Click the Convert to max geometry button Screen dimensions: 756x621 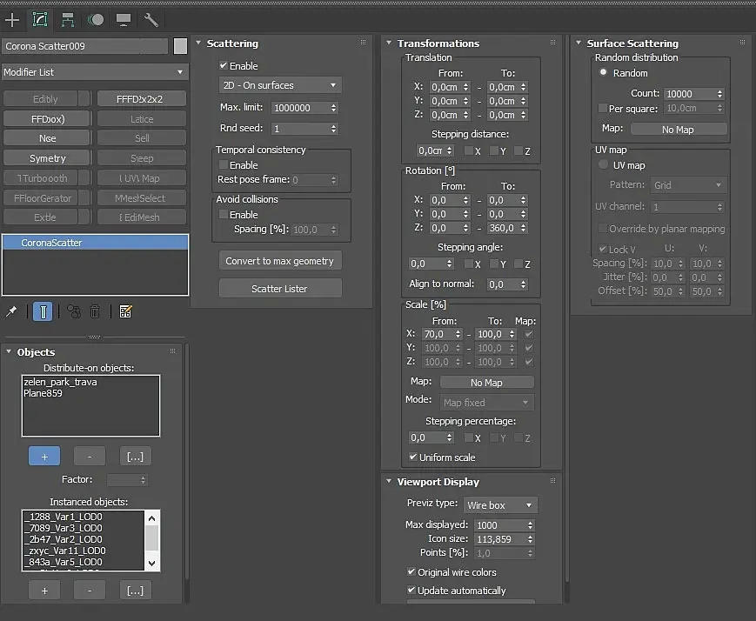tap(279, 261)
